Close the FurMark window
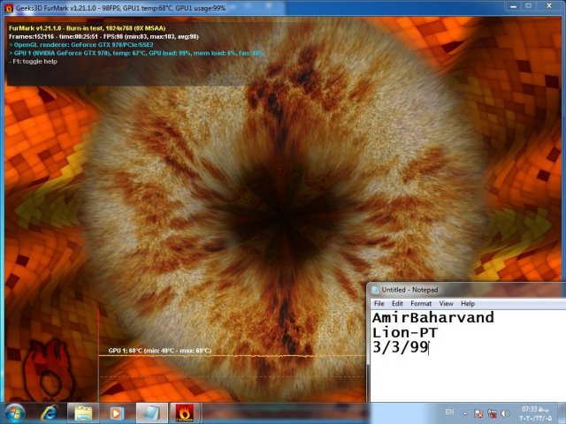The image size is (566, 424). [548, 6]
